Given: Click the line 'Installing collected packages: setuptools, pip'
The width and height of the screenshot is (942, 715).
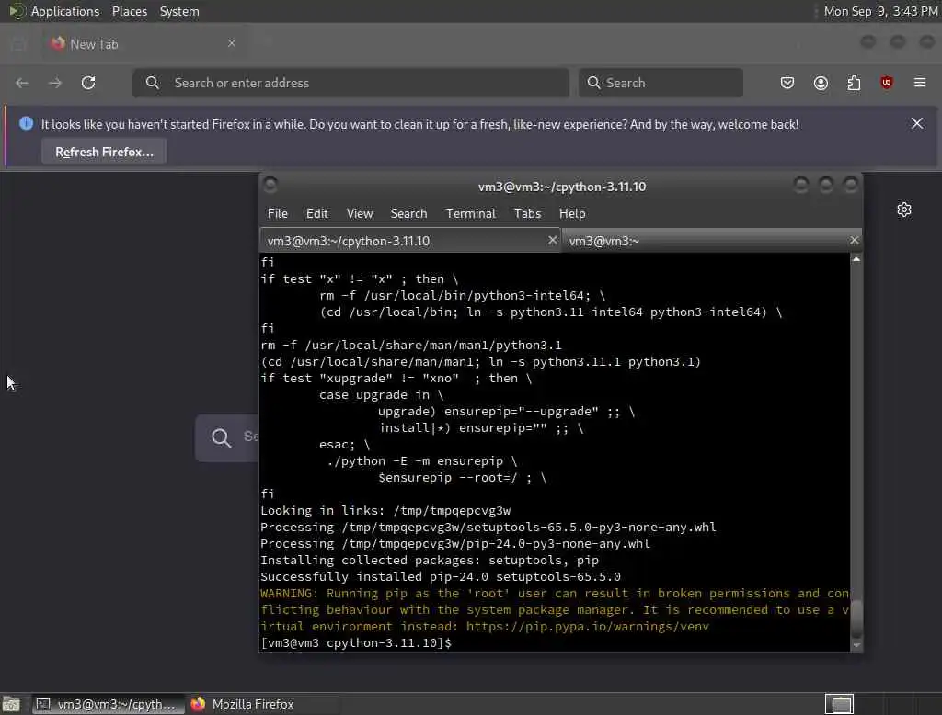Looking at the screenshot, I should point(430,560).
